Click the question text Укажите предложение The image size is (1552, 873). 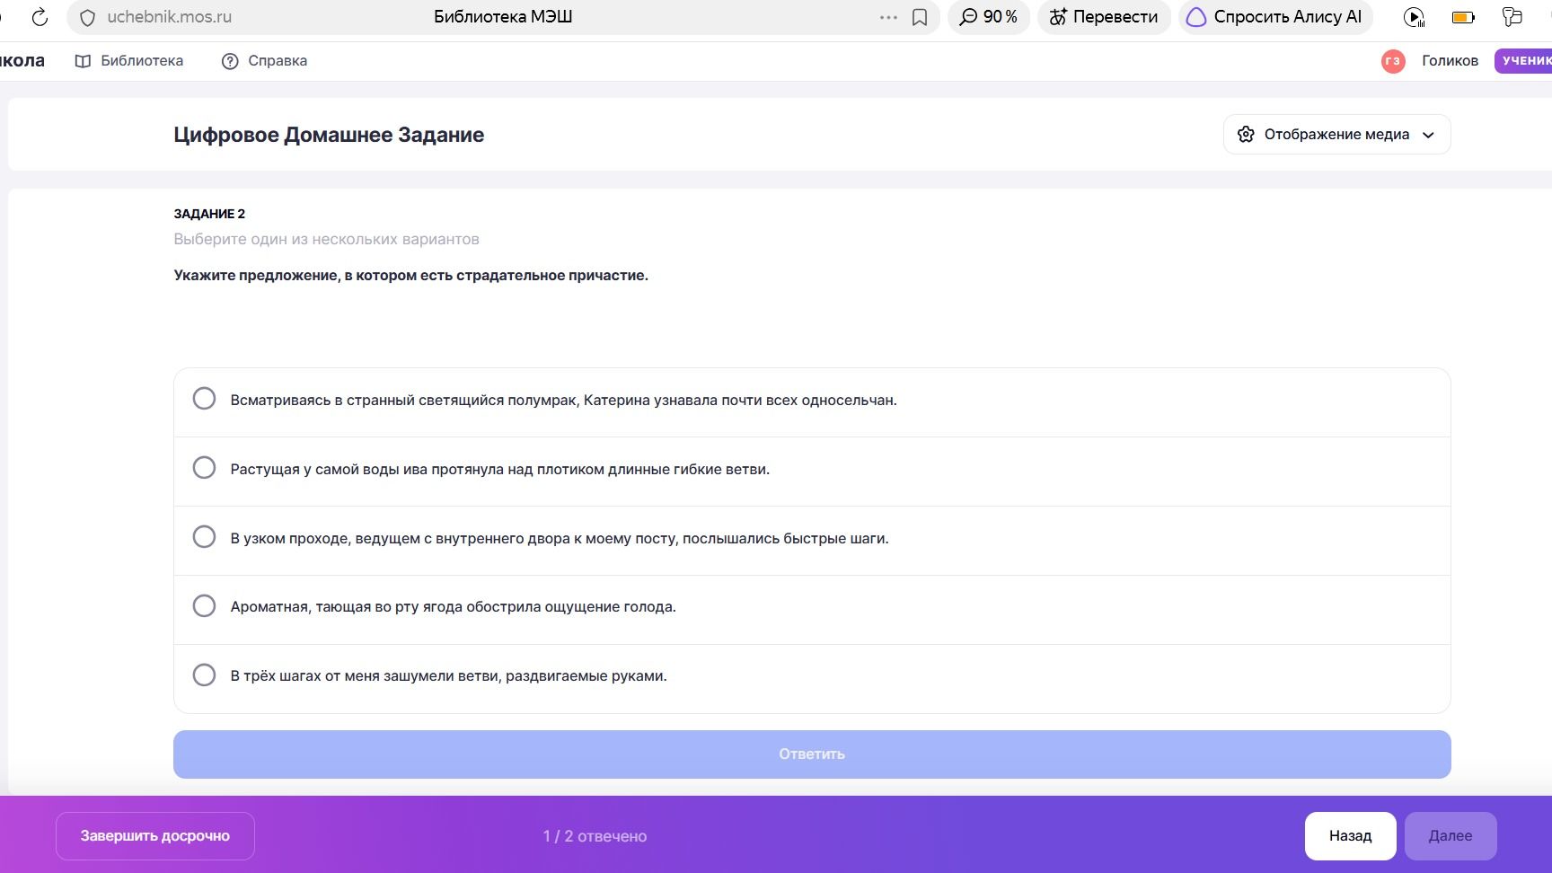coord(410,276)
